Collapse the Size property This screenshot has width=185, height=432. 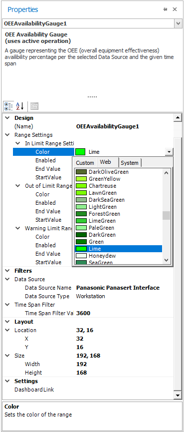tap(7, 356)
